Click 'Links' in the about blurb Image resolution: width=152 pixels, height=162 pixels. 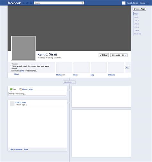22,71
